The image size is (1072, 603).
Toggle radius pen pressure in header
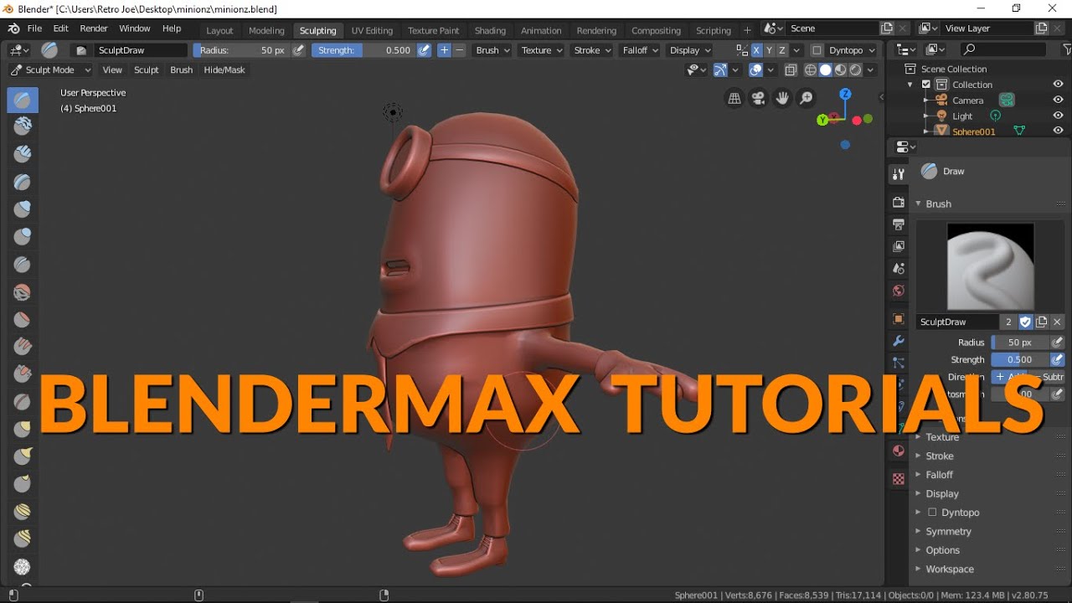tap(298, 50)
